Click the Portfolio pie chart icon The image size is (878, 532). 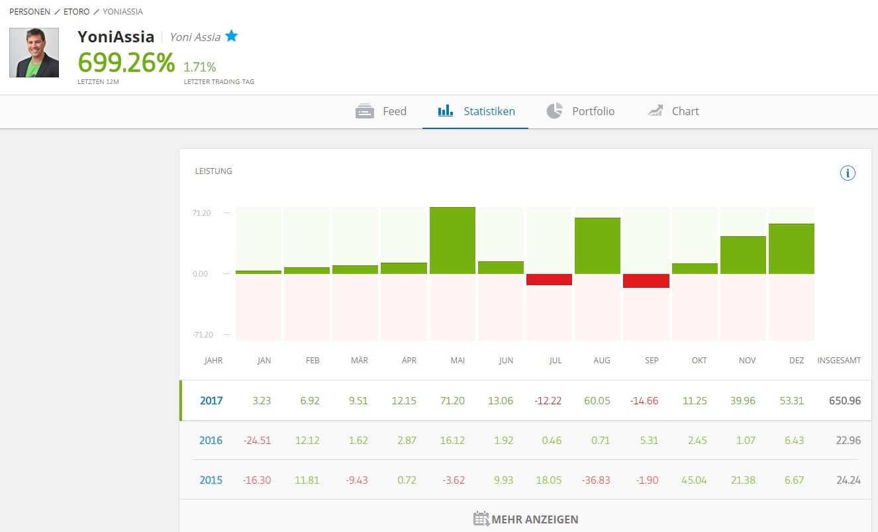pos(554,111)
